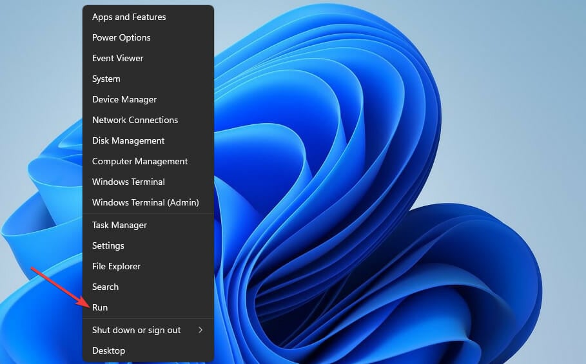Click the Shut down or sign out label

tap(137, 330)
